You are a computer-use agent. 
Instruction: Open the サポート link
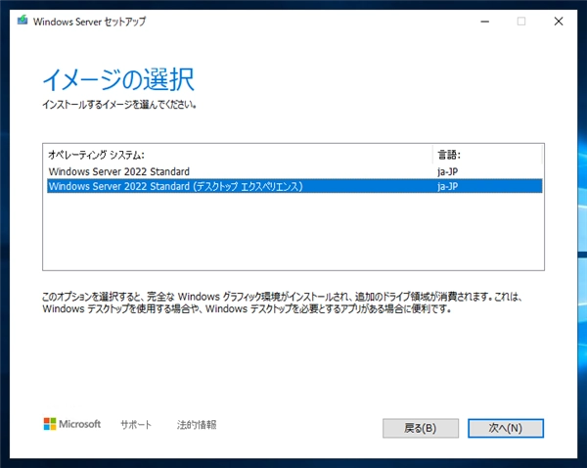pyautogui.click(x=136, y=425)
